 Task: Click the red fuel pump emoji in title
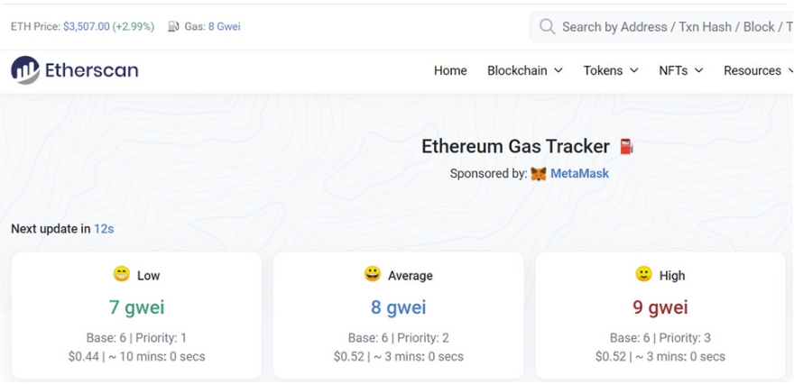coord(626,147)
